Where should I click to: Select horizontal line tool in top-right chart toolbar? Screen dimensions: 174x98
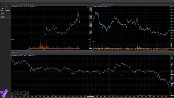point(97,5)
